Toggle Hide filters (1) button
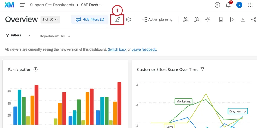The height and width of the screenshot is (128, 257). (x=90, y=20)
